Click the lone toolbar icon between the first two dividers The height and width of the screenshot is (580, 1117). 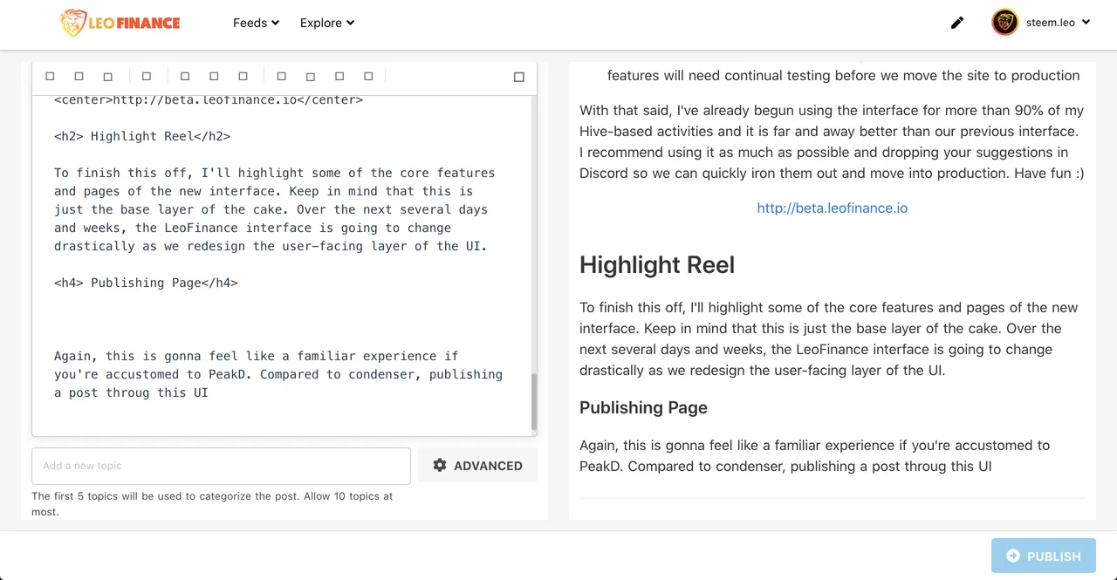[x=147, y=77]
